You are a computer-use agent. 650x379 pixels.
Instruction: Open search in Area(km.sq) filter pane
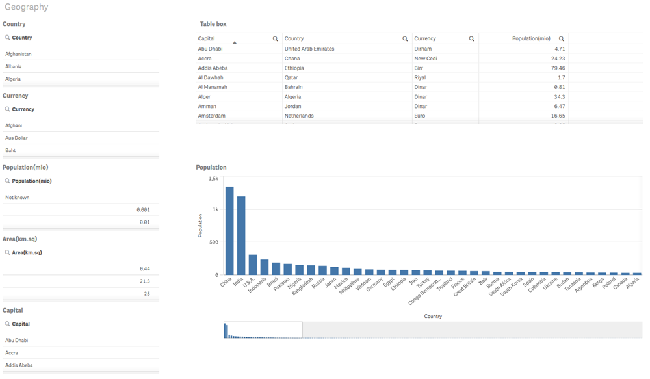pyautogui.click(x=8, y=253)
